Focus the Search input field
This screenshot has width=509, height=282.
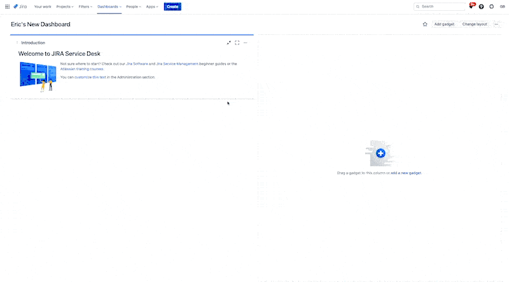440,6
